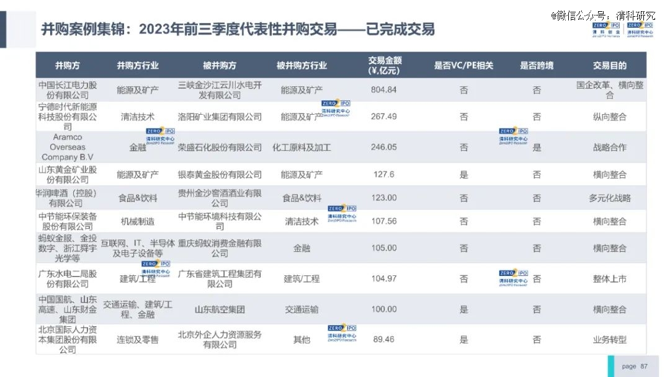Click target 银泰黄金股份有限公司
The image size is (670, 377).
click(220, 174)
